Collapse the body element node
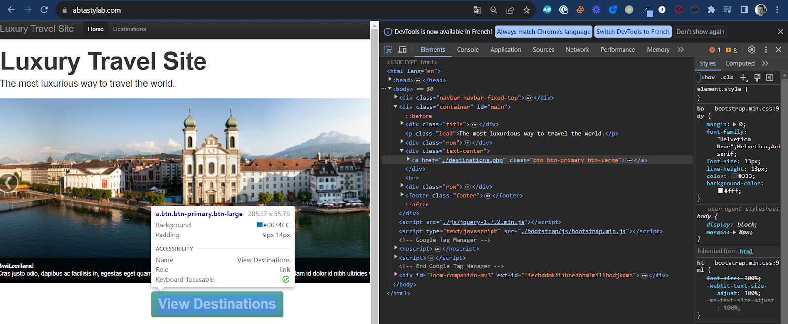Screen dimensions: 788x324 click(x=390, y=88)
